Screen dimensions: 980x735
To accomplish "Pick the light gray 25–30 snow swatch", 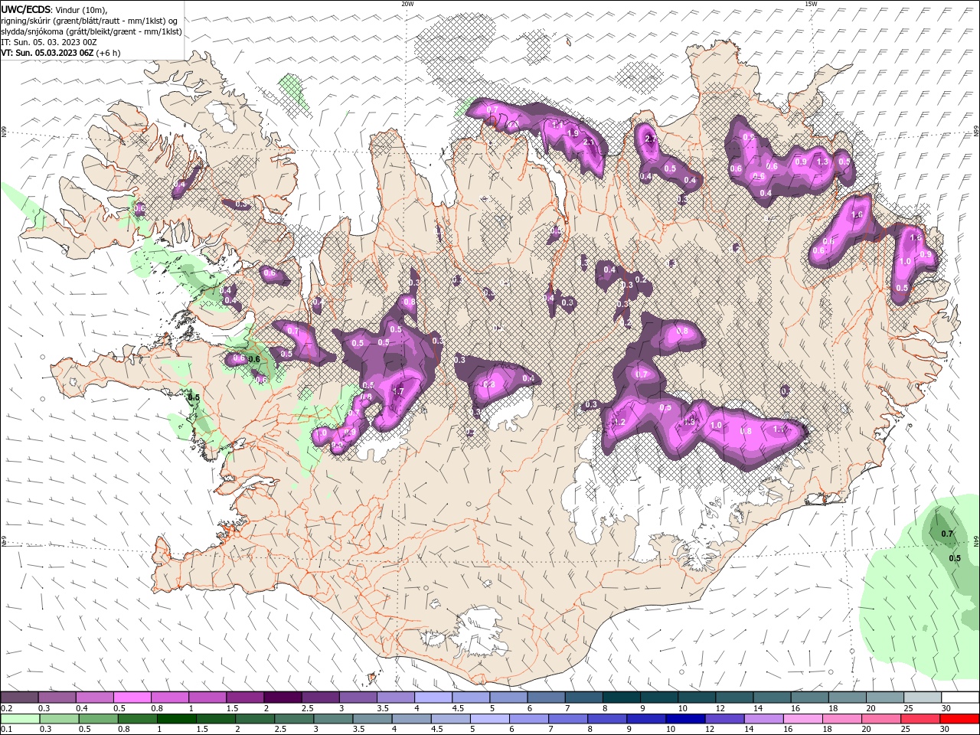I will coord(923,697).
